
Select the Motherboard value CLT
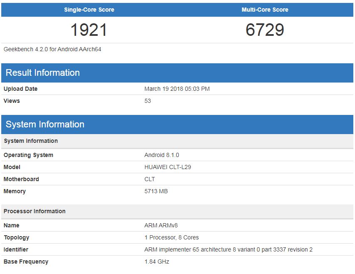tap(150, 179)
